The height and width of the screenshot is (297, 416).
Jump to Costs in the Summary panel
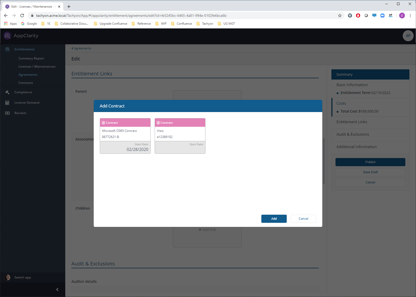(x=341, y=103)
